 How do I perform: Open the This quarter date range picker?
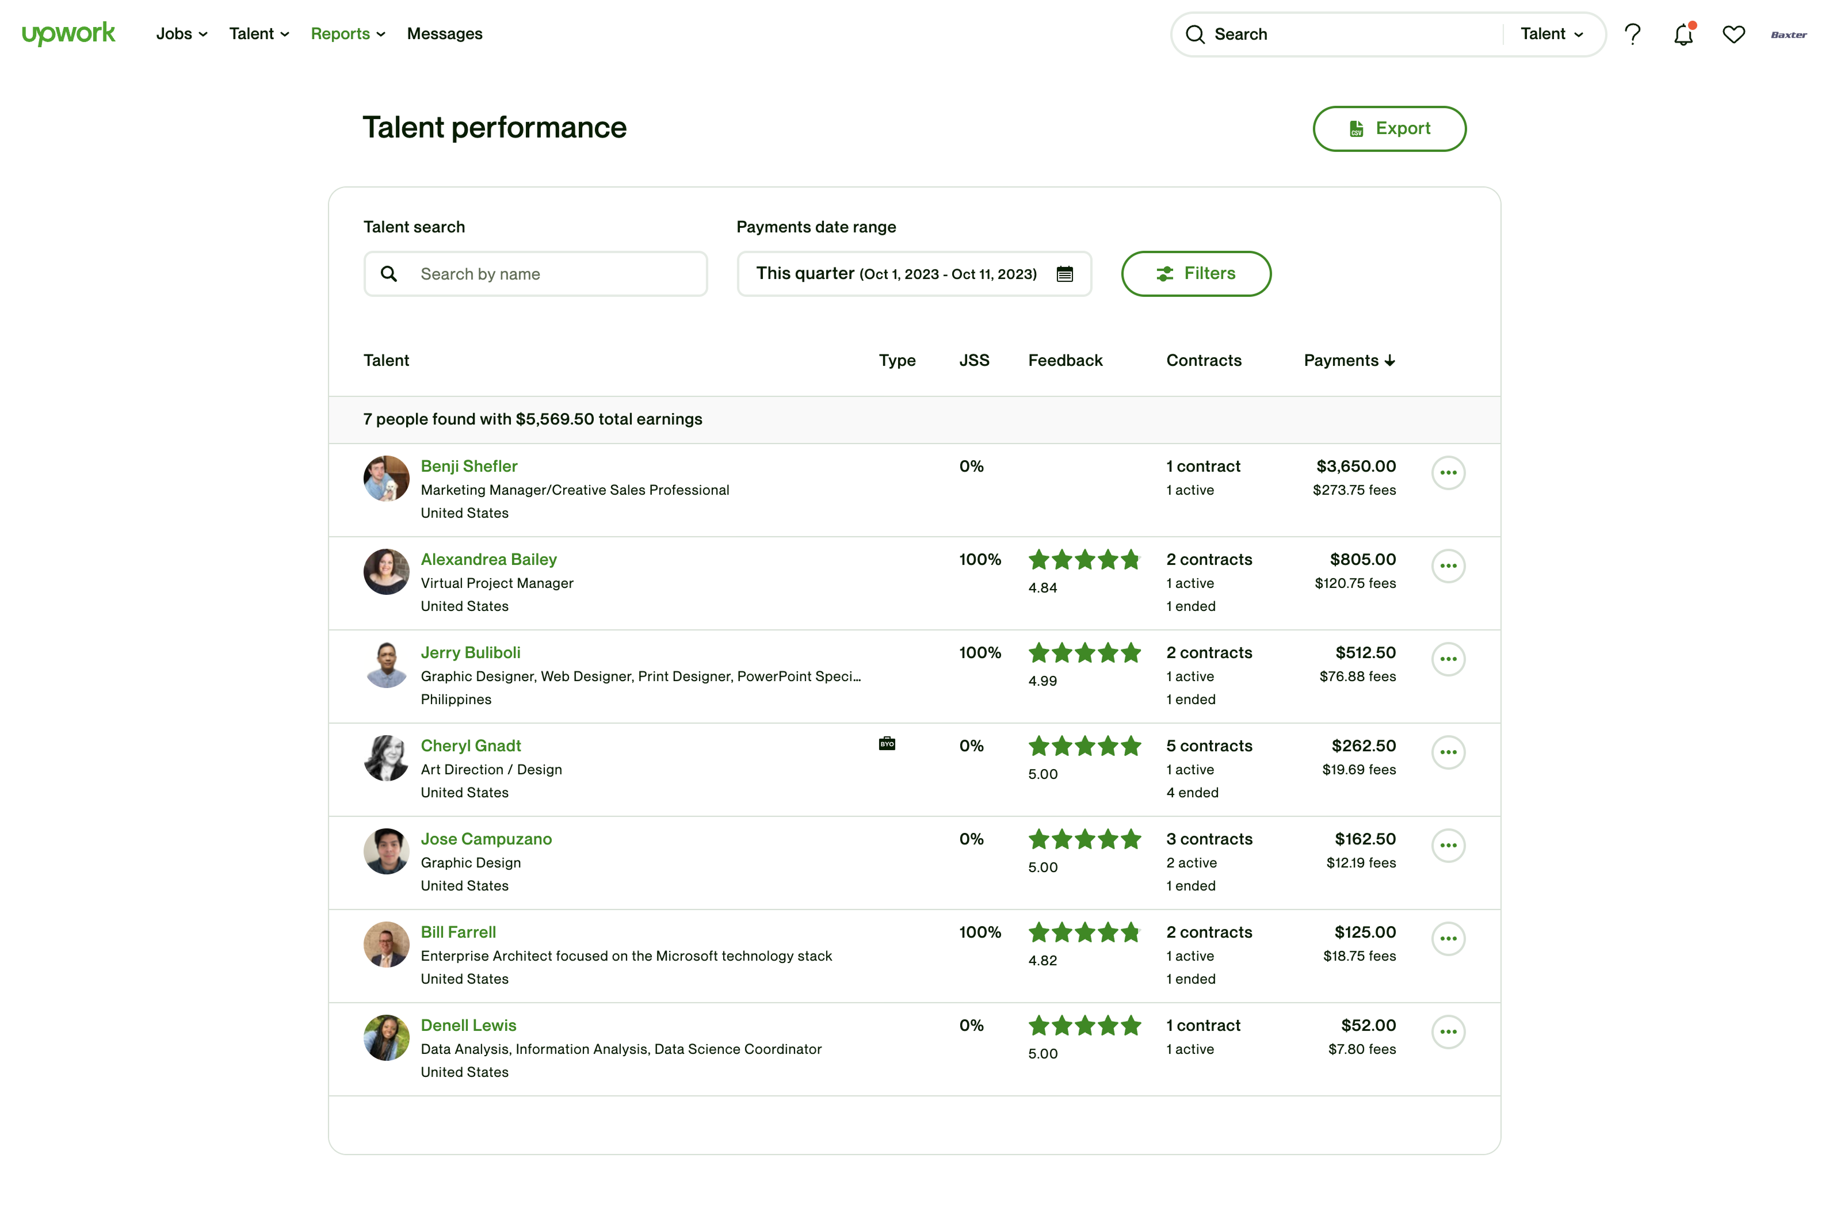(x=914, y=274)
